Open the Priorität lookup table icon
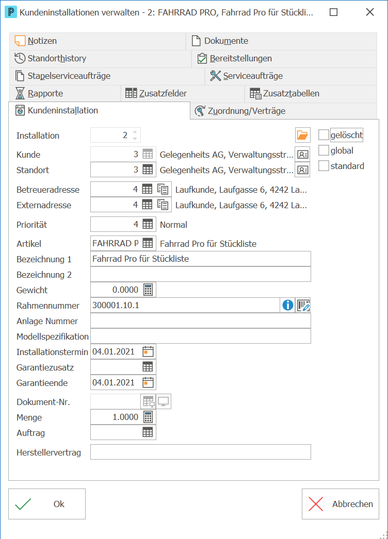Image resolution: width=388 pixels, height=539 pixels. (x=148, y=224)
